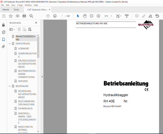Click the scrolling mode keyboard icon
Screen dimensions: 163x134
(127, 16)
